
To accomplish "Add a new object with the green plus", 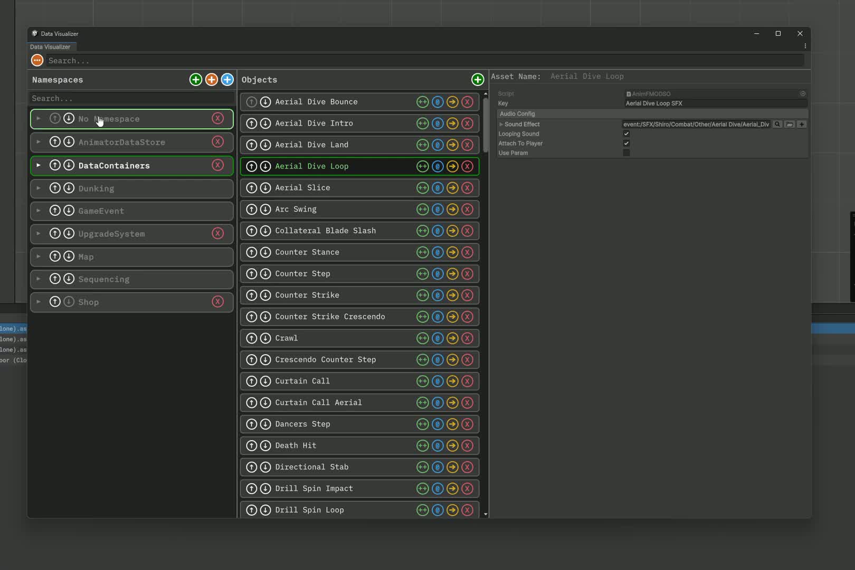I will [478, 80].
